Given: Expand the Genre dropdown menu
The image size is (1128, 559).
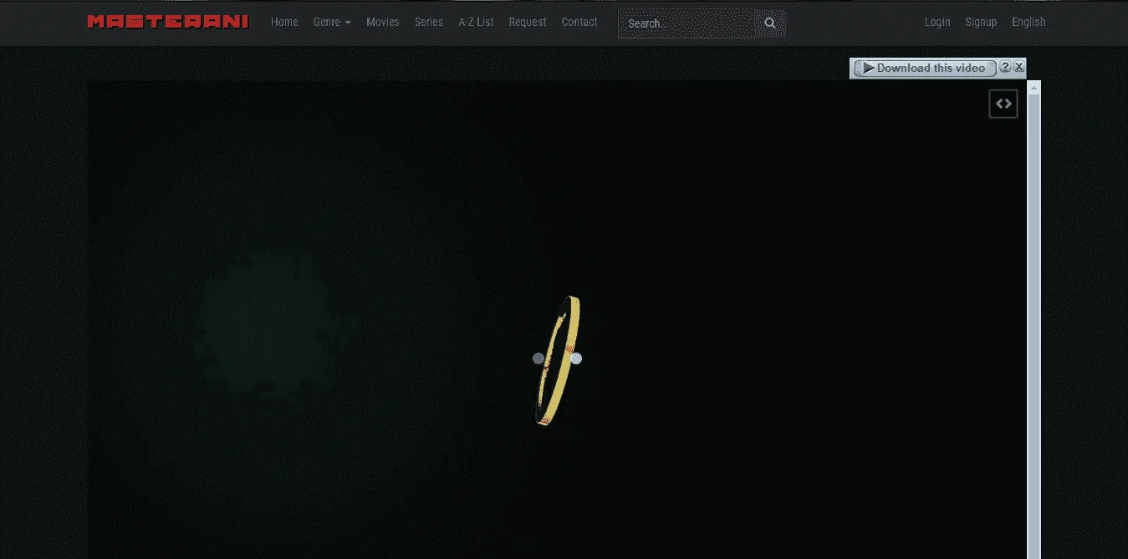Looking at the screenshot, I should coord(332,22).
